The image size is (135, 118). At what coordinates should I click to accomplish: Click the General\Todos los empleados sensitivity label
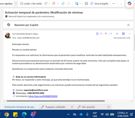(31, 17)
